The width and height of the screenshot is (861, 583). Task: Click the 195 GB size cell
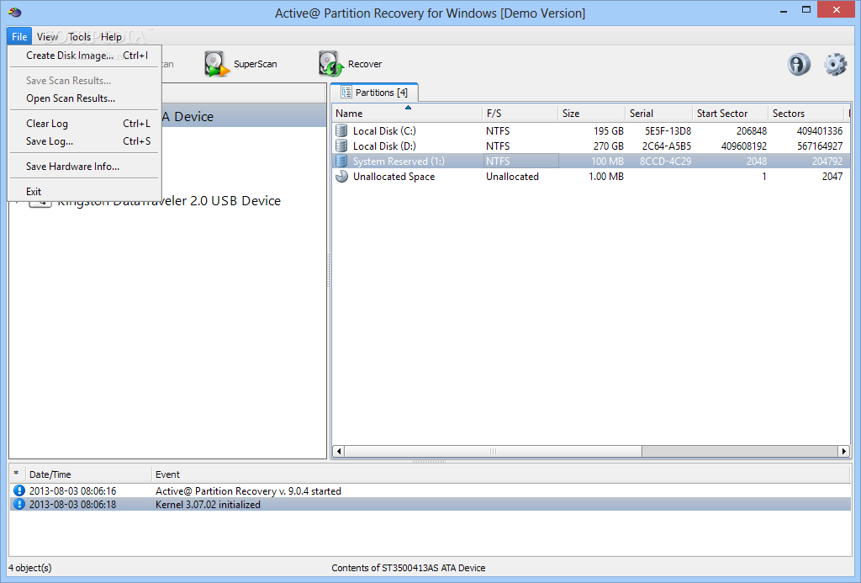point(609,130)
